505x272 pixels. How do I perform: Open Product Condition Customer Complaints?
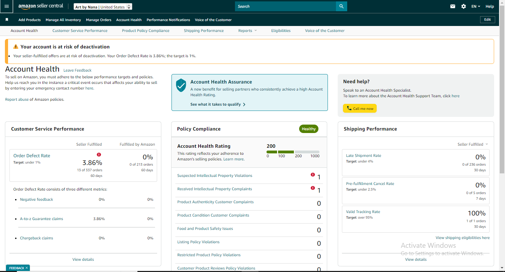click(x=213, y=215)
